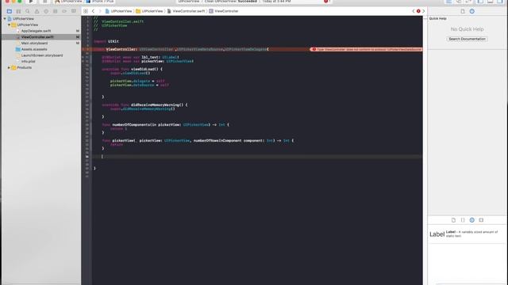The width and height of the screenshot is (508, 285).
Task: Click 'numberOfComponents' function name in code
Action: pos(132,125)
